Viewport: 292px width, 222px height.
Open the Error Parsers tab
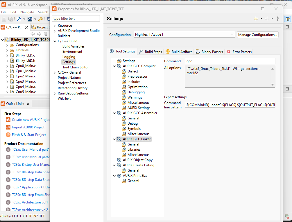pos(239,52)
